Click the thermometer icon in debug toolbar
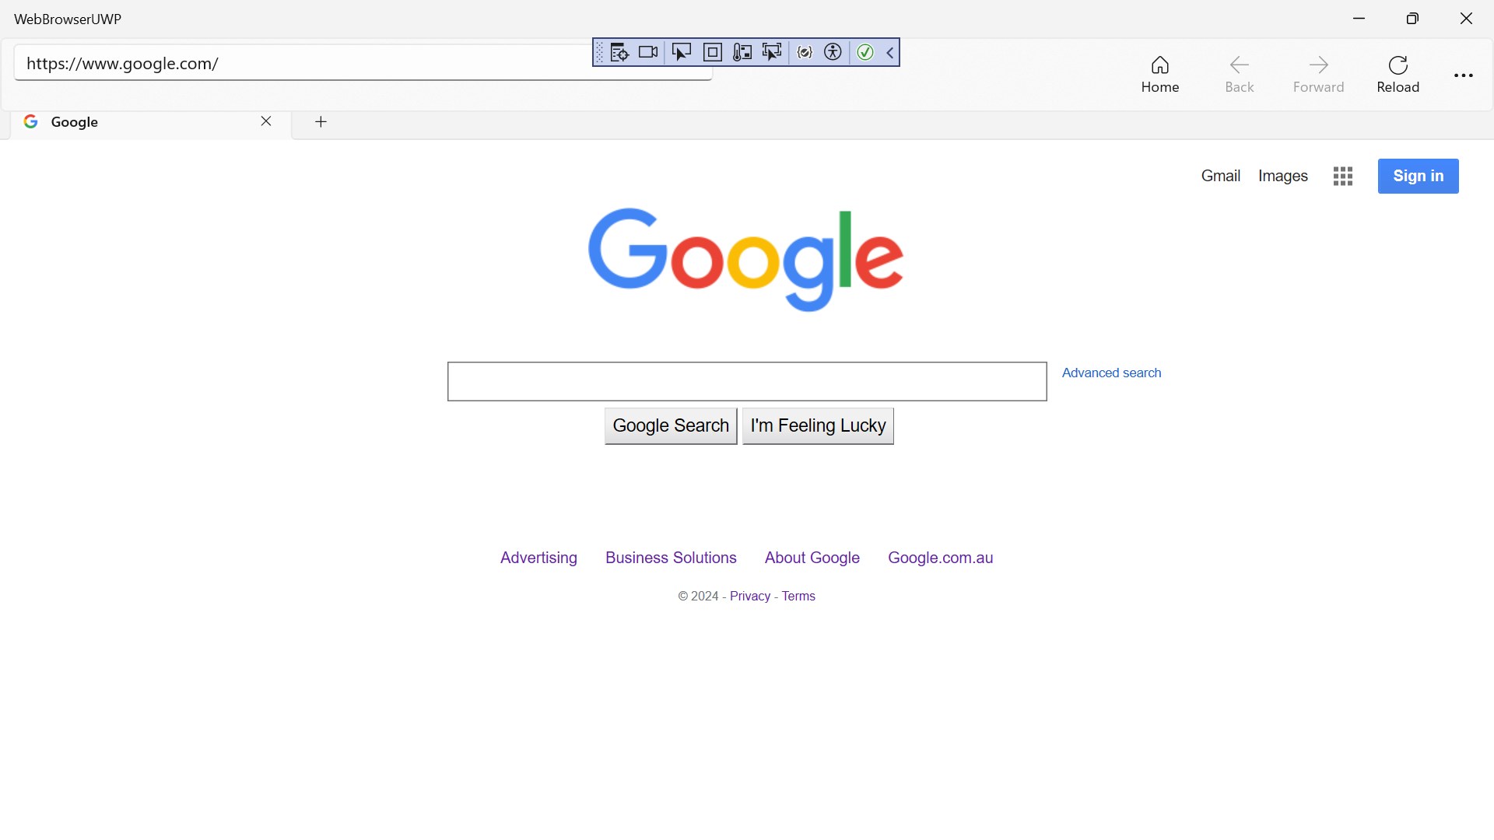The height and width of the screenshot is (840, 1494). [x=742, y=52]
